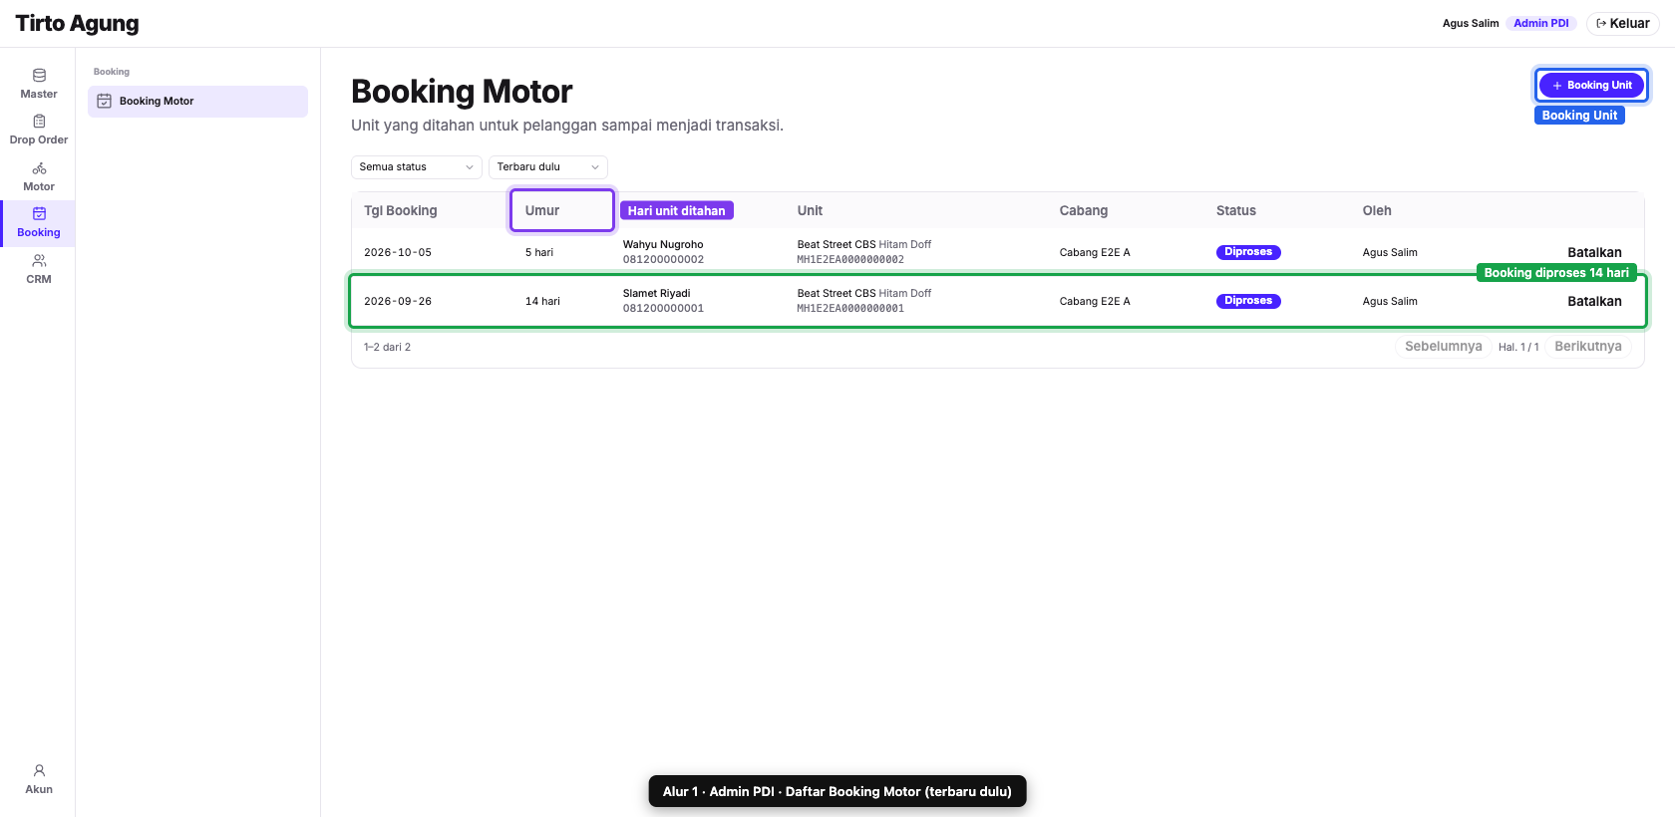Click the Tirto Agung logo text
Image resolution: width=1675 pixels, height=817 pixels.
77,23
